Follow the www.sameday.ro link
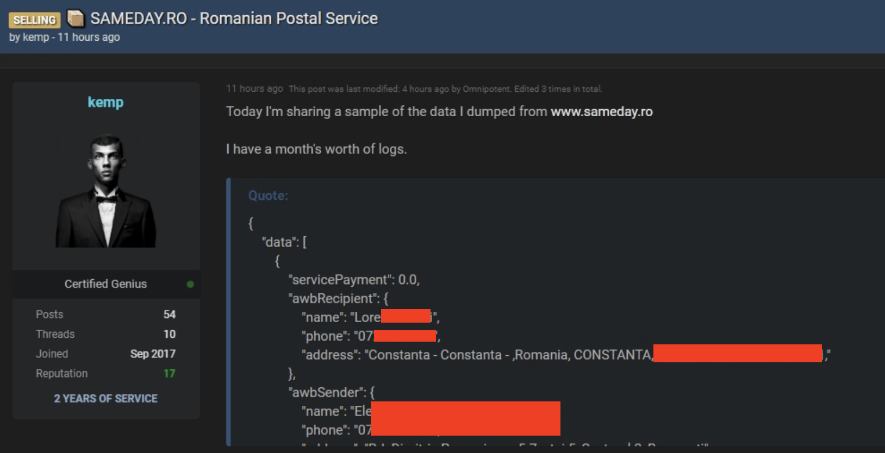Image resolution: width=885 pixels, height=453 pixels. 601,112
